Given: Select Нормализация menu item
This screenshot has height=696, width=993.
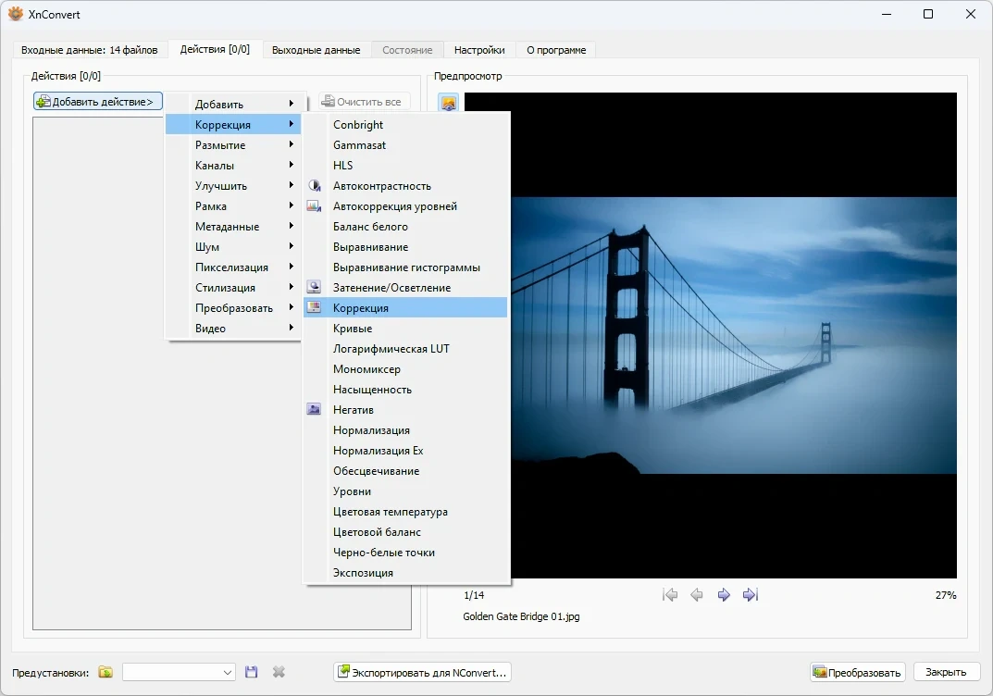Looking at the screenshot, I should click(x=405, y=430).
